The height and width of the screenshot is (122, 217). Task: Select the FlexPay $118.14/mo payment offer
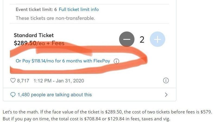(62, 61)
